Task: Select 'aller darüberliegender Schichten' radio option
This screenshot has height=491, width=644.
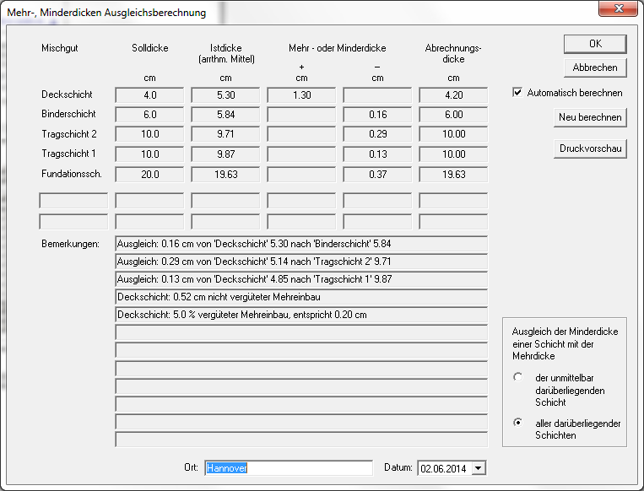Action: pos(518,422)
